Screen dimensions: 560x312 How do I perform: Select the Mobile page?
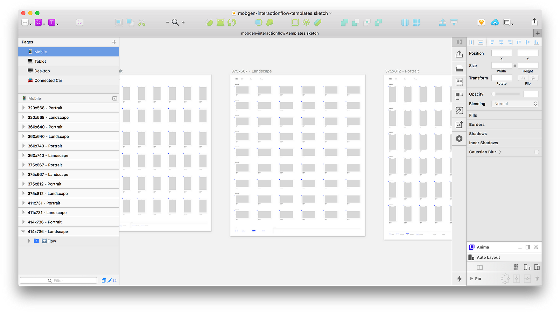click(69, 52)
